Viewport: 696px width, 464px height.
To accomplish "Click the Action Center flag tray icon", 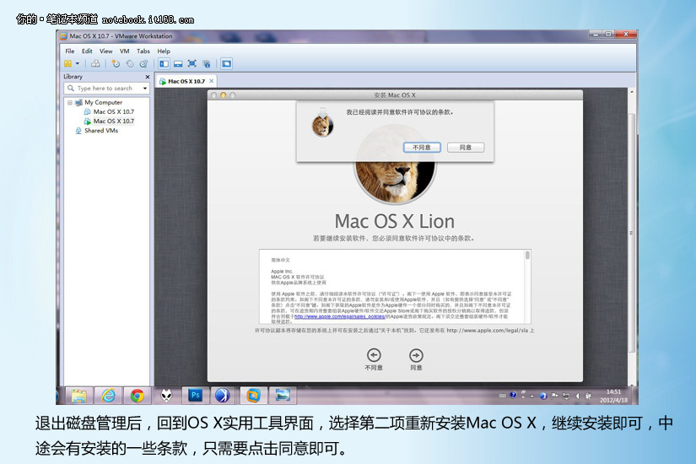I will point(554,396).
